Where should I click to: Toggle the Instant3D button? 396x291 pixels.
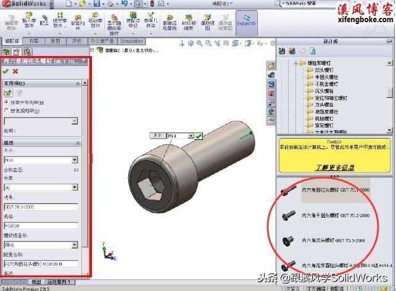(247, 23)
